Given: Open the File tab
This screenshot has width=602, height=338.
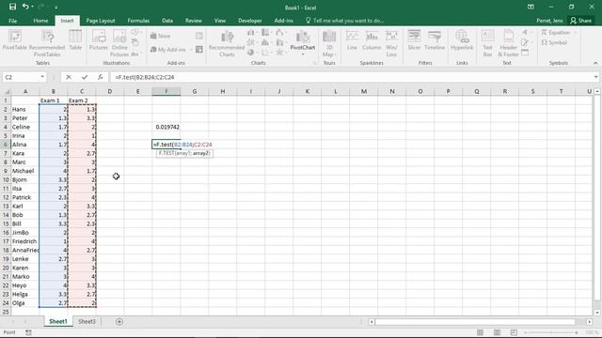Looking at the screenshot, I should point(12,21).
